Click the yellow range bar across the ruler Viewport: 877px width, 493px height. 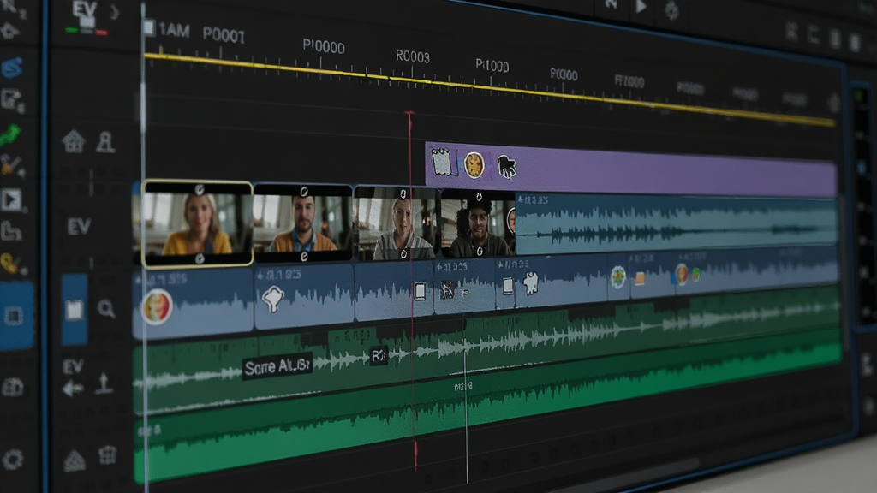pos(489,89)
